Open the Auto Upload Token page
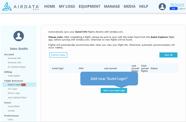 tap(17, 98)
